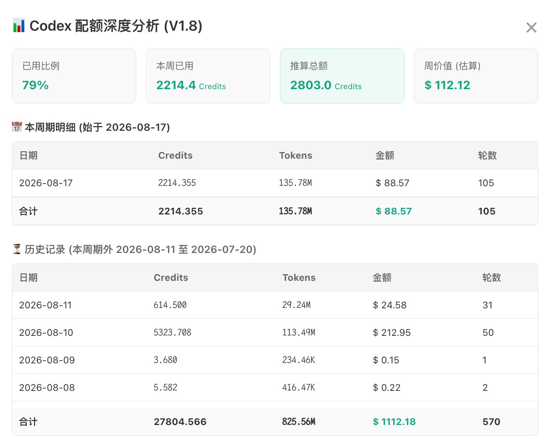Click date cell 2026-08-09
The image size is (540, 436).
pyautogui.click(x=47, y=360)
